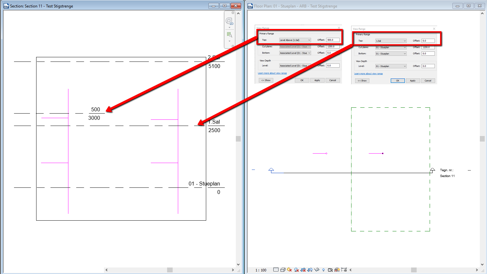Activate Temporary Hide/Isolate glasses icon
This screenshot has width=487, height=274.
pos(317,270)
